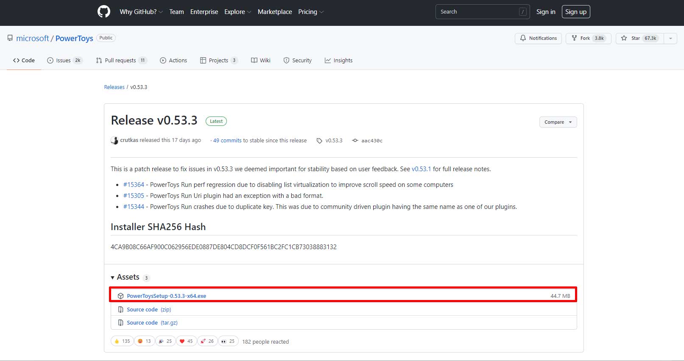Click the thumbs up reaction 135
This screenshot has height=361, width=684.
pos(122,341)
